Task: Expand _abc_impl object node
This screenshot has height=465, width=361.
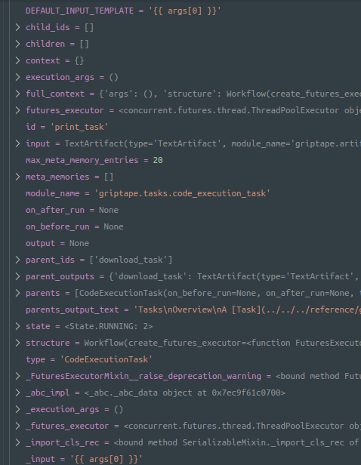Action: tap(17, 393)
